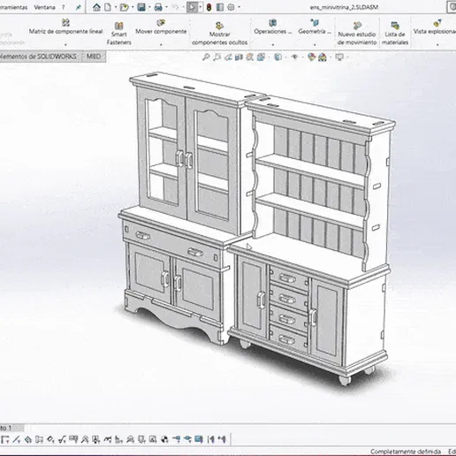Click the Smart Fasteners icon
The height and width of the screenshot is (456, 456).
click(119, 26)
